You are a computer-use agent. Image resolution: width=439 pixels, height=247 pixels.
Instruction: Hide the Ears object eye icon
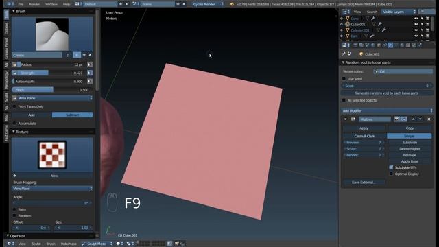[416, 36]
